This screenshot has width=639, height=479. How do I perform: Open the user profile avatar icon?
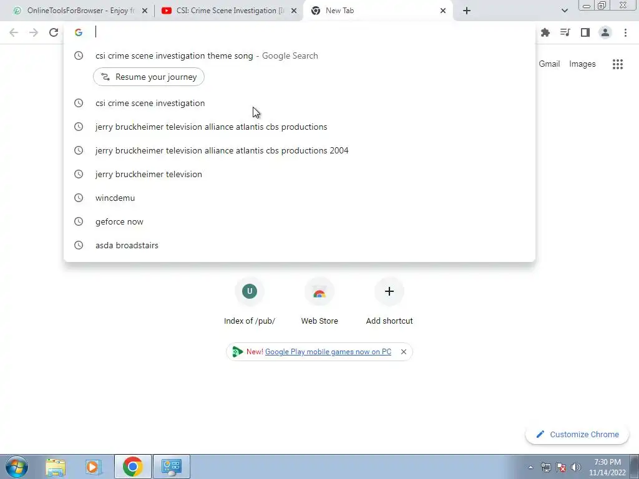point(605,32)
